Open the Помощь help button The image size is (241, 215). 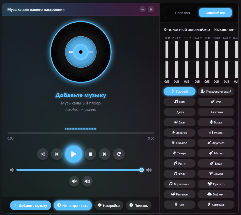[x=139, y=206]
